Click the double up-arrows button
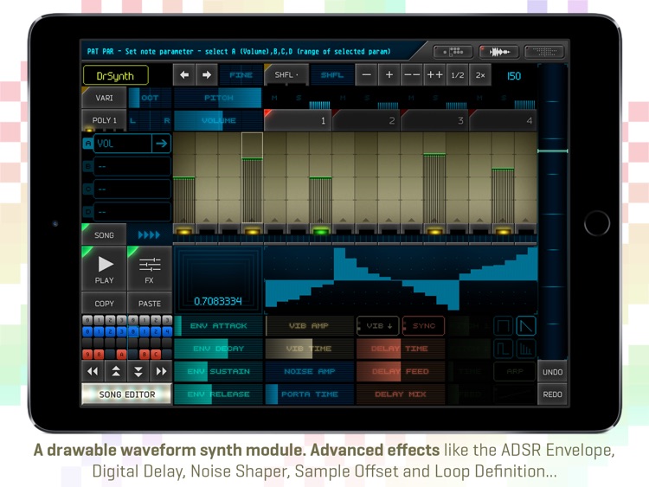This screenshot has width=649, height=487. point(115,372)
